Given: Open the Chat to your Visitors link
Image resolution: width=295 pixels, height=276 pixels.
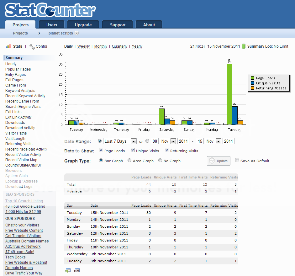Looking at the screenshot, I should coord(22,225).
